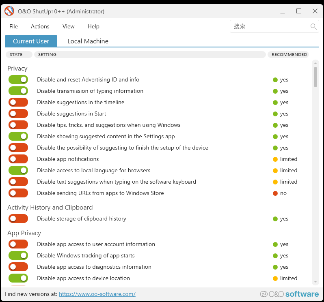The height and width of the screenshot is (302, 324).
Task: Click inside the search input field
Action: 268,26
